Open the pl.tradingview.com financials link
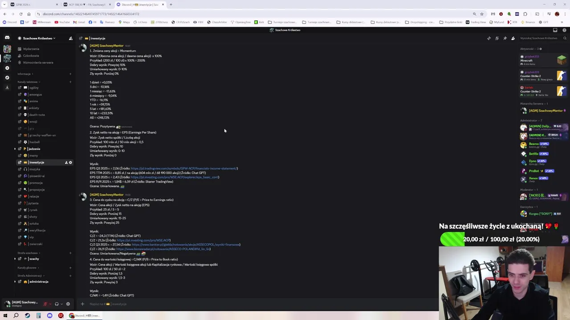This screenshot has height=320, width=570. [x=184, y=168]
